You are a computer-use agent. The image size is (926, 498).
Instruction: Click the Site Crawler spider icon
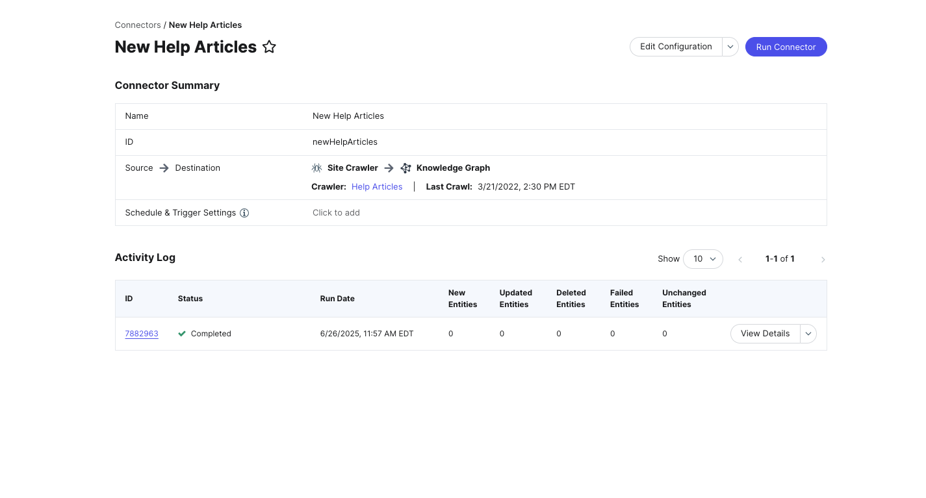pyautogui.click(x=316, y=168)
